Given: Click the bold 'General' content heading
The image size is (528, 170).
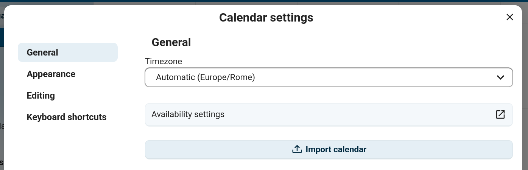Looking at the screenshot, I should click(171, 42).
